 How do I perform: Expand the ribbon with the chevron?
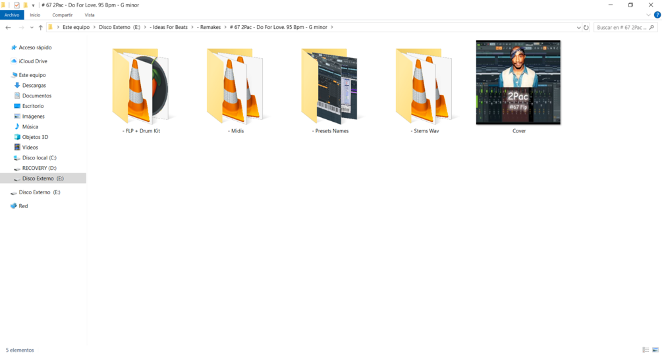click(648, 14)
